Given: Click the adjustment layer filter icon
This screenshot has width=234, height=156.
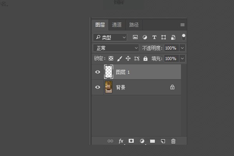Looking at the screenshot, I should 145,37.
